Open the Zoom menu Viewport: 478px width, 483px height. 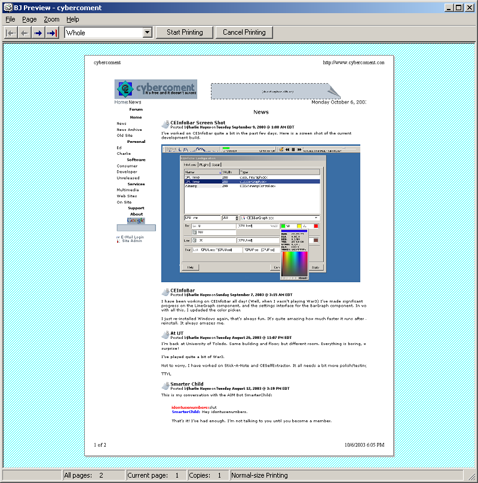[x=51, y=19]
